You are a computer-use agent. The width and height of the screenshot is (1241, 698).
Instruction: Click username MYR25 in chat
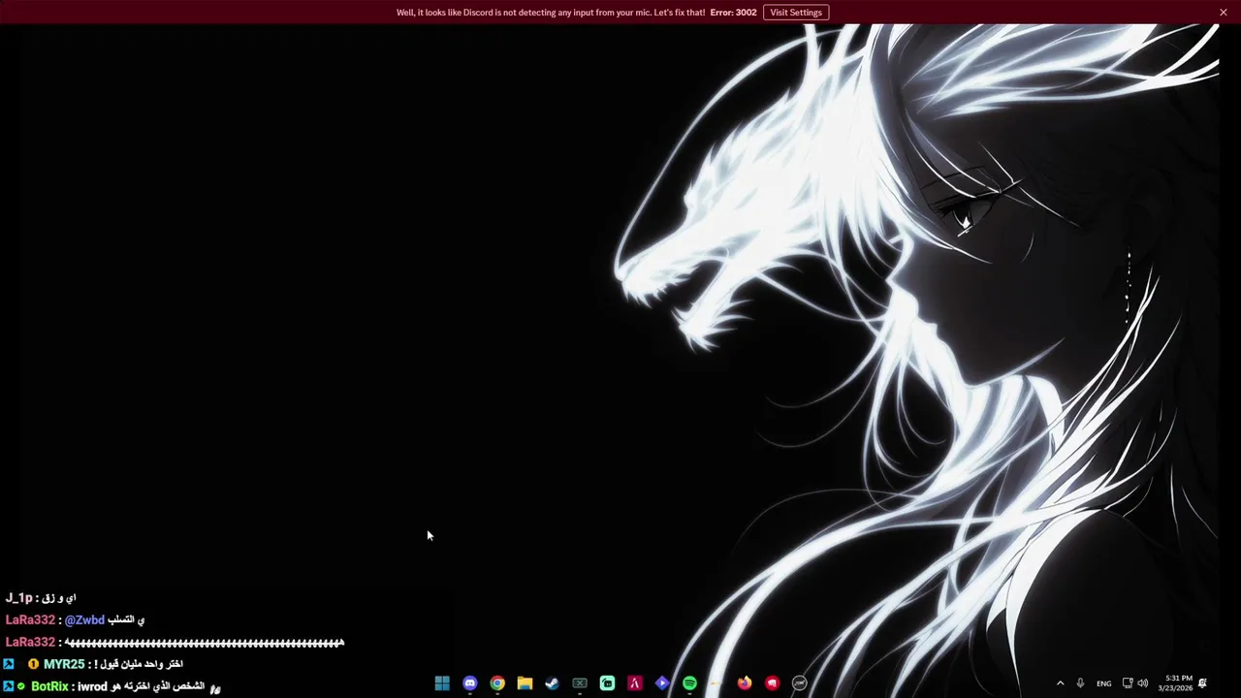(64, 664)
